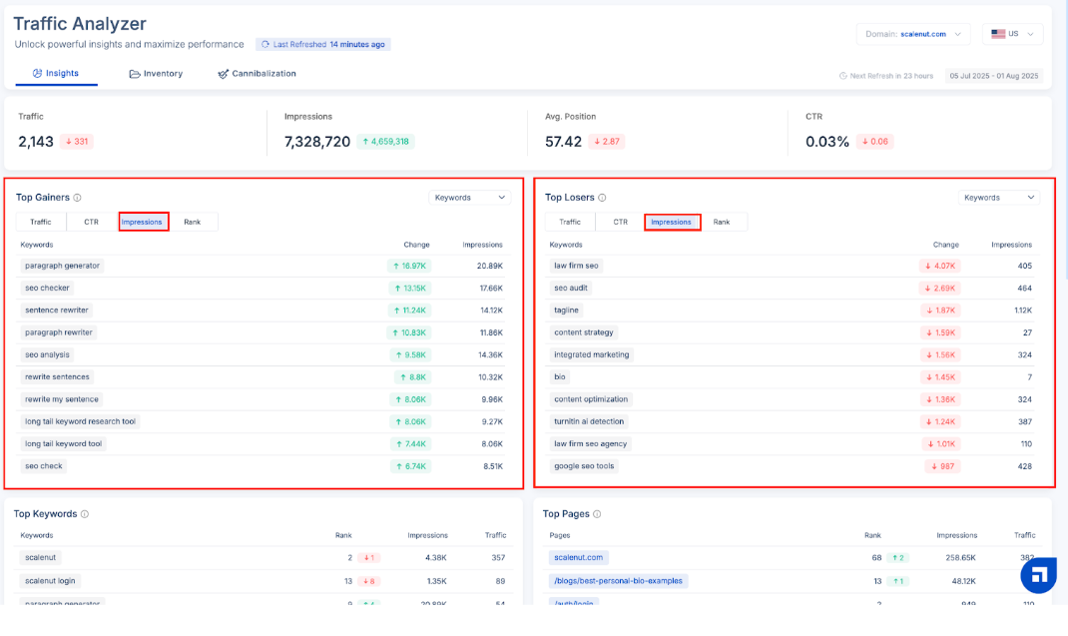Open the Domain scalenut.com dropdown
The height and width of the screenshot is (636, 1068).
pyautogui.click(x=913, y=34)
